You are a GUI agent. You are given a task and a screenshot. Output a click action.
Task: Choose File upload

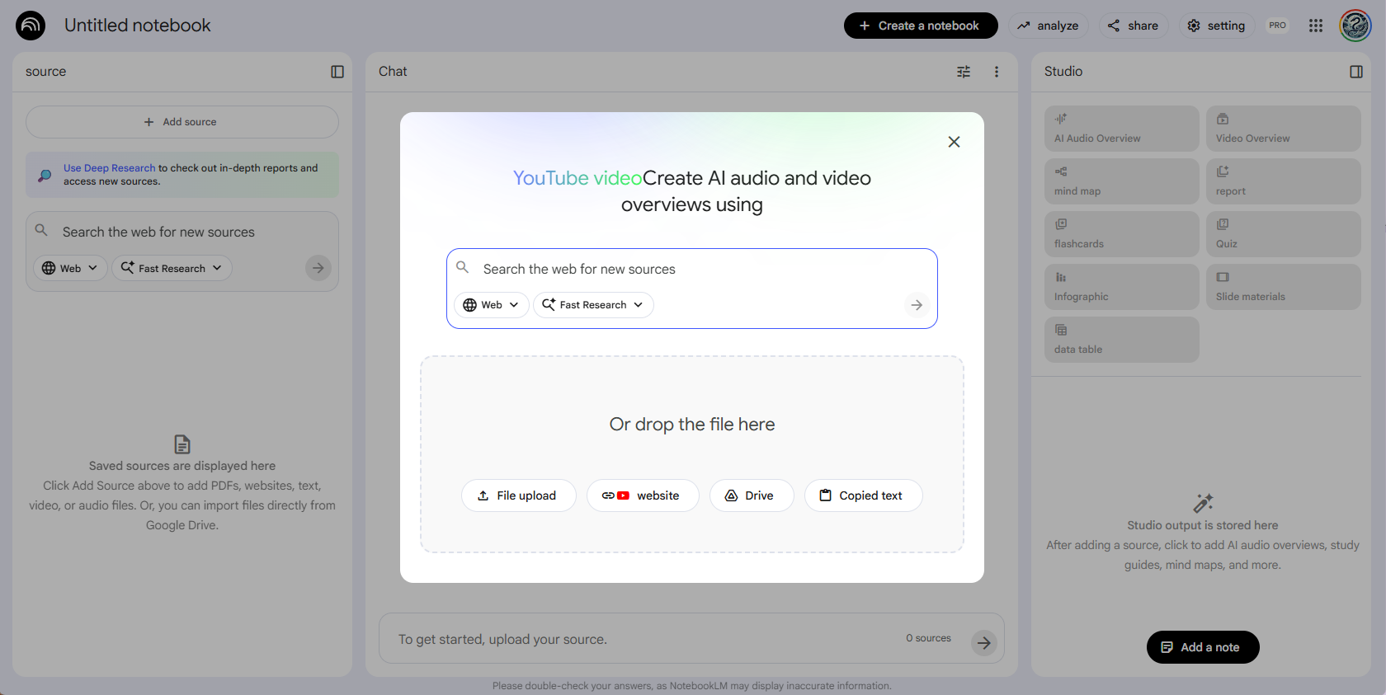coord(518,495)
